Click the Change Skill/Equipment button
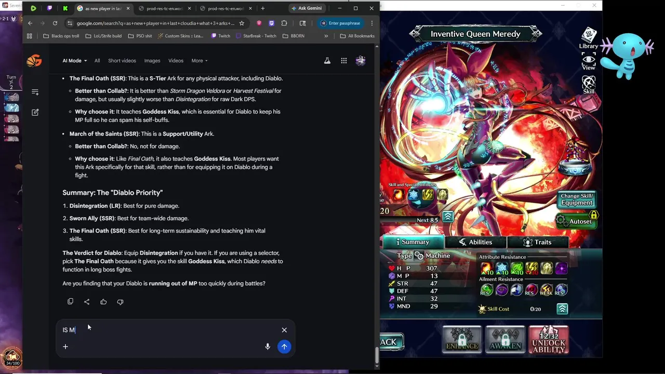 pyautogui.click(x=577, y=199)
